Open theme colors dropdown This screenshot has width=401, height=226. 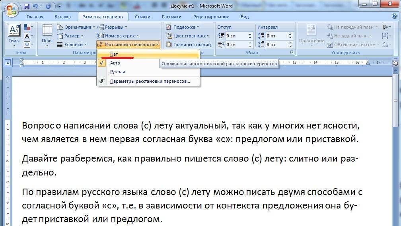pyautogui.click(x=28, y=27)
